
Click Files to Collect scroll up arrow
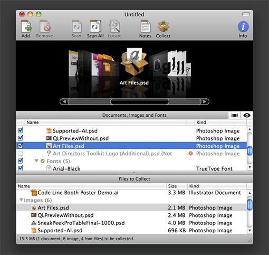click(x=249, y=193)
